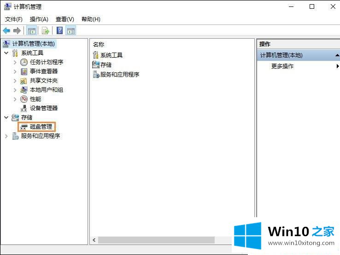The width and height of the screenshot is (340, 255).
Task: Open the 文件(F) menu
Action: [14, 19]
